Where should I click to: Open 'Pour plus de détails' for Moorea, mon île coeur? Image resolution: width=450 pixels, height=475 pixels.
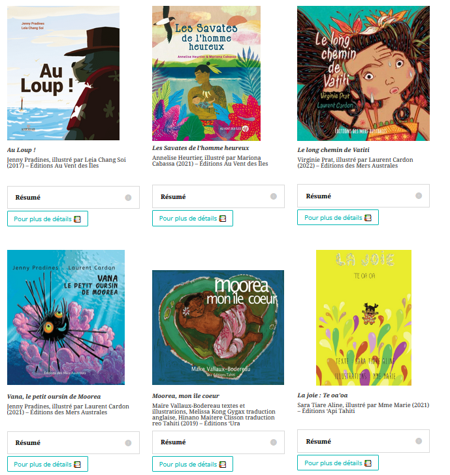tap(193, 464)
